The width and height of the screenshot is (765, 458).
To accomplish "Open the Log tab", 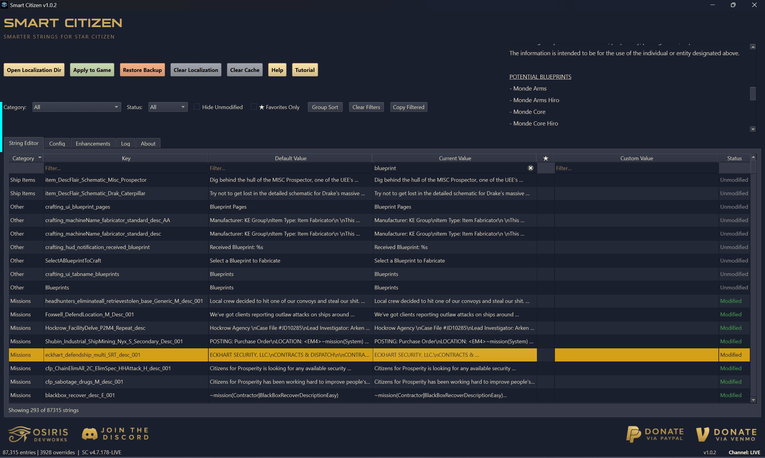I will [x=125, y=144].
